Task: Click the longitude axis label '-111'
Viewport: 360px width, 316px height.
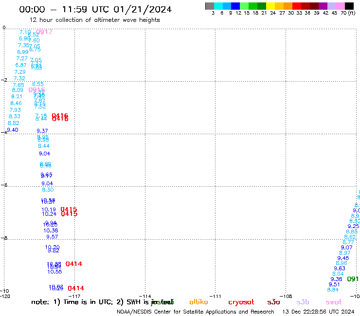Action: point(216,296)
